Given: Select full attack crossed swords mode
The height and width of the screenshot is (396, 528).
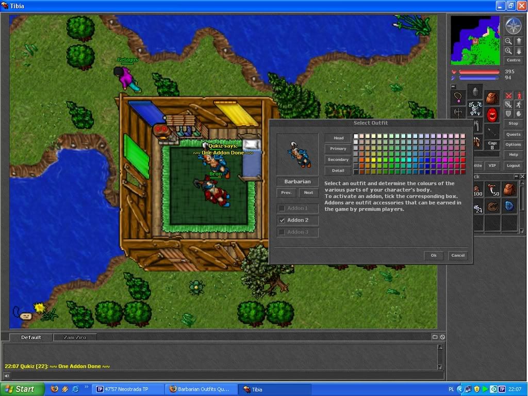Looking at the screenshot, I should tap(508, 96).
